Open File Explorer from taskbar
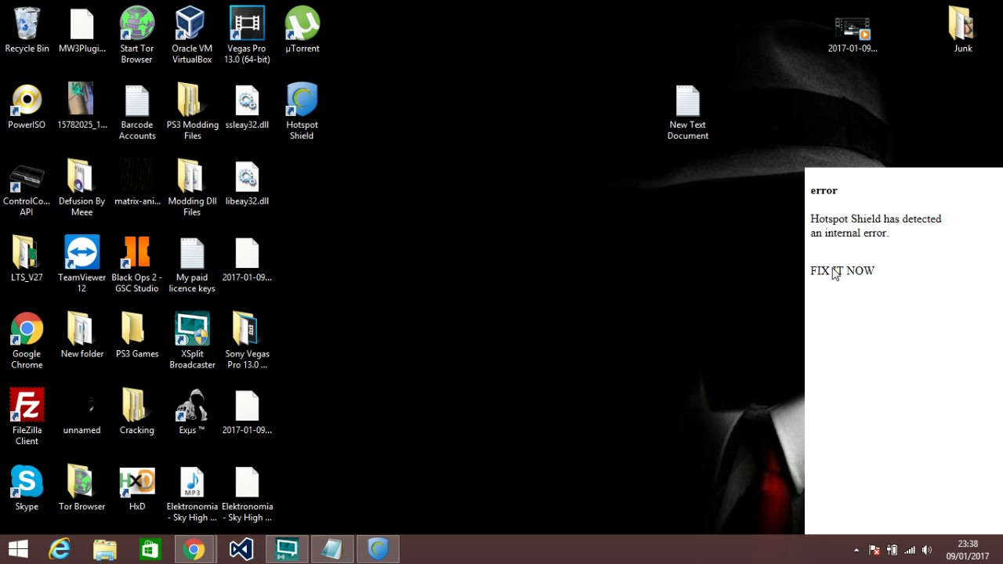Image resolution: width=1003 pixels, height=564 pixels. point(105,550)
